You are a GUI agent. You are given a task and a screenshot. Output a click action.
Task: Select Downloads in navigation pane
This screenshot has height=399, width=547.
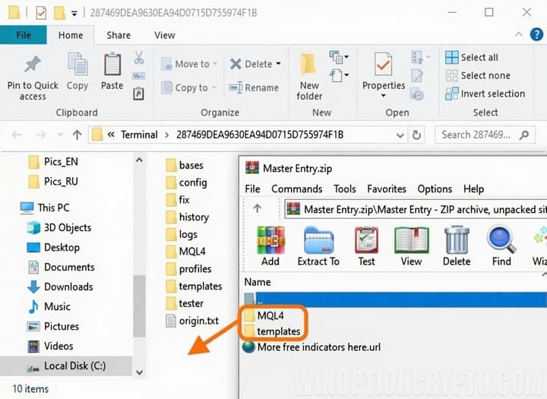[x=60, y=287]
